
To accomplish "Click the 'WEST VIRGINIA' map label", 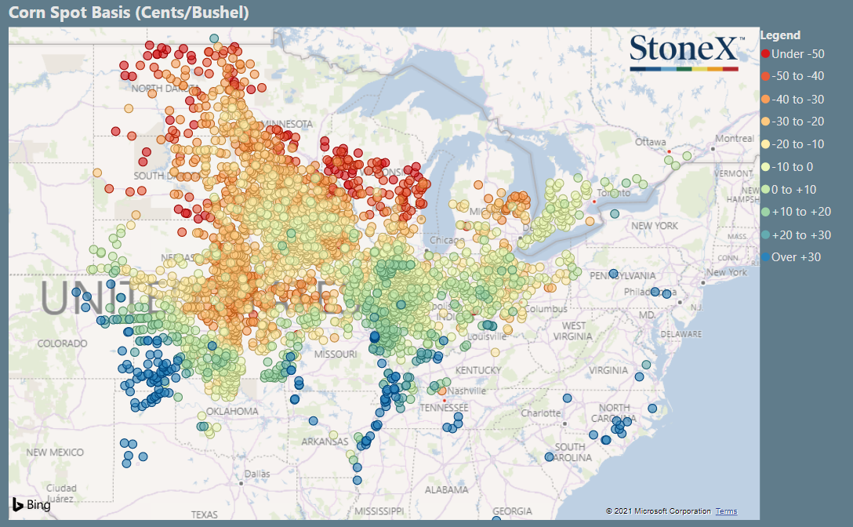I will click(573, 331).
